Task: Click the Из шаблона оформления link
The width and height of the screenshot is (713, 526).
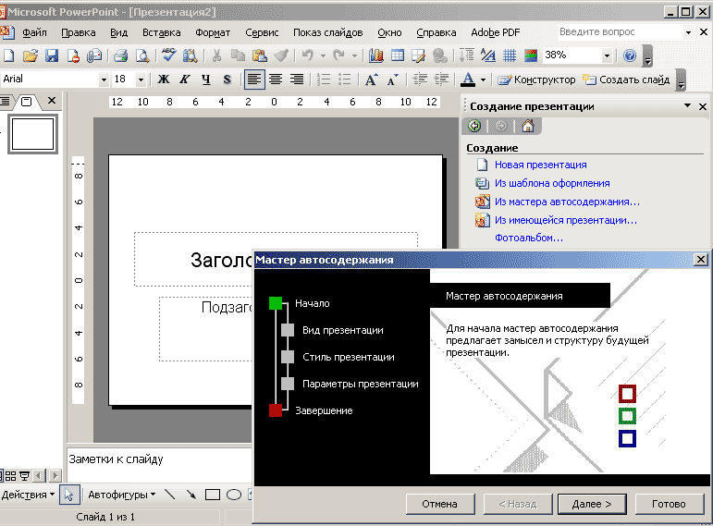Action: coord(552,183)
